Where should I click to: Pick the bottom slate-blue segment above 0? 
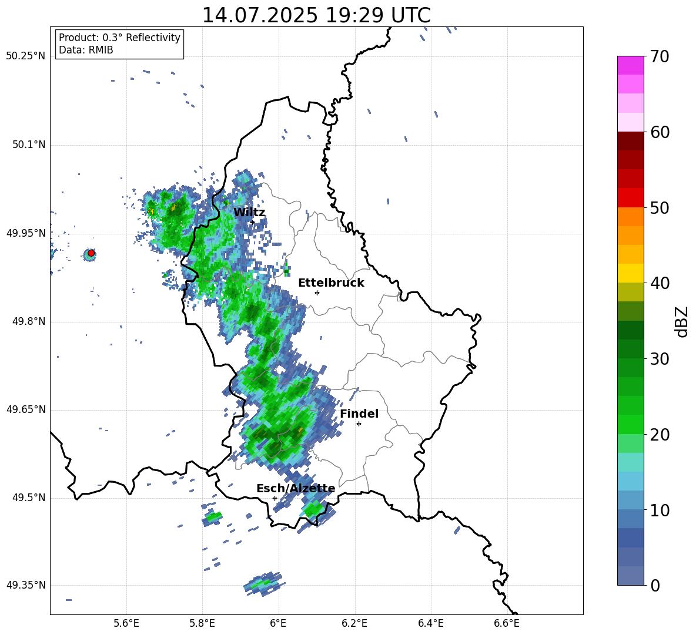click(631, 576)
